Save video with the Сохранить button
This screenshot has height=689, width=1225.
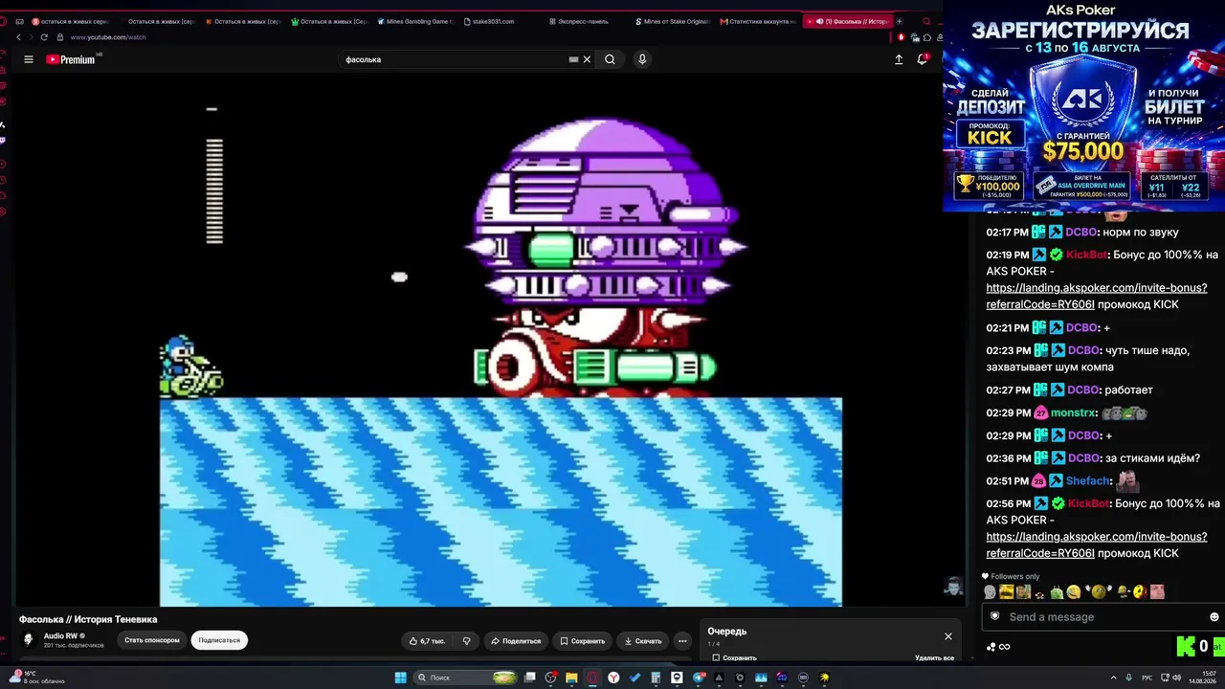point(583,641)
